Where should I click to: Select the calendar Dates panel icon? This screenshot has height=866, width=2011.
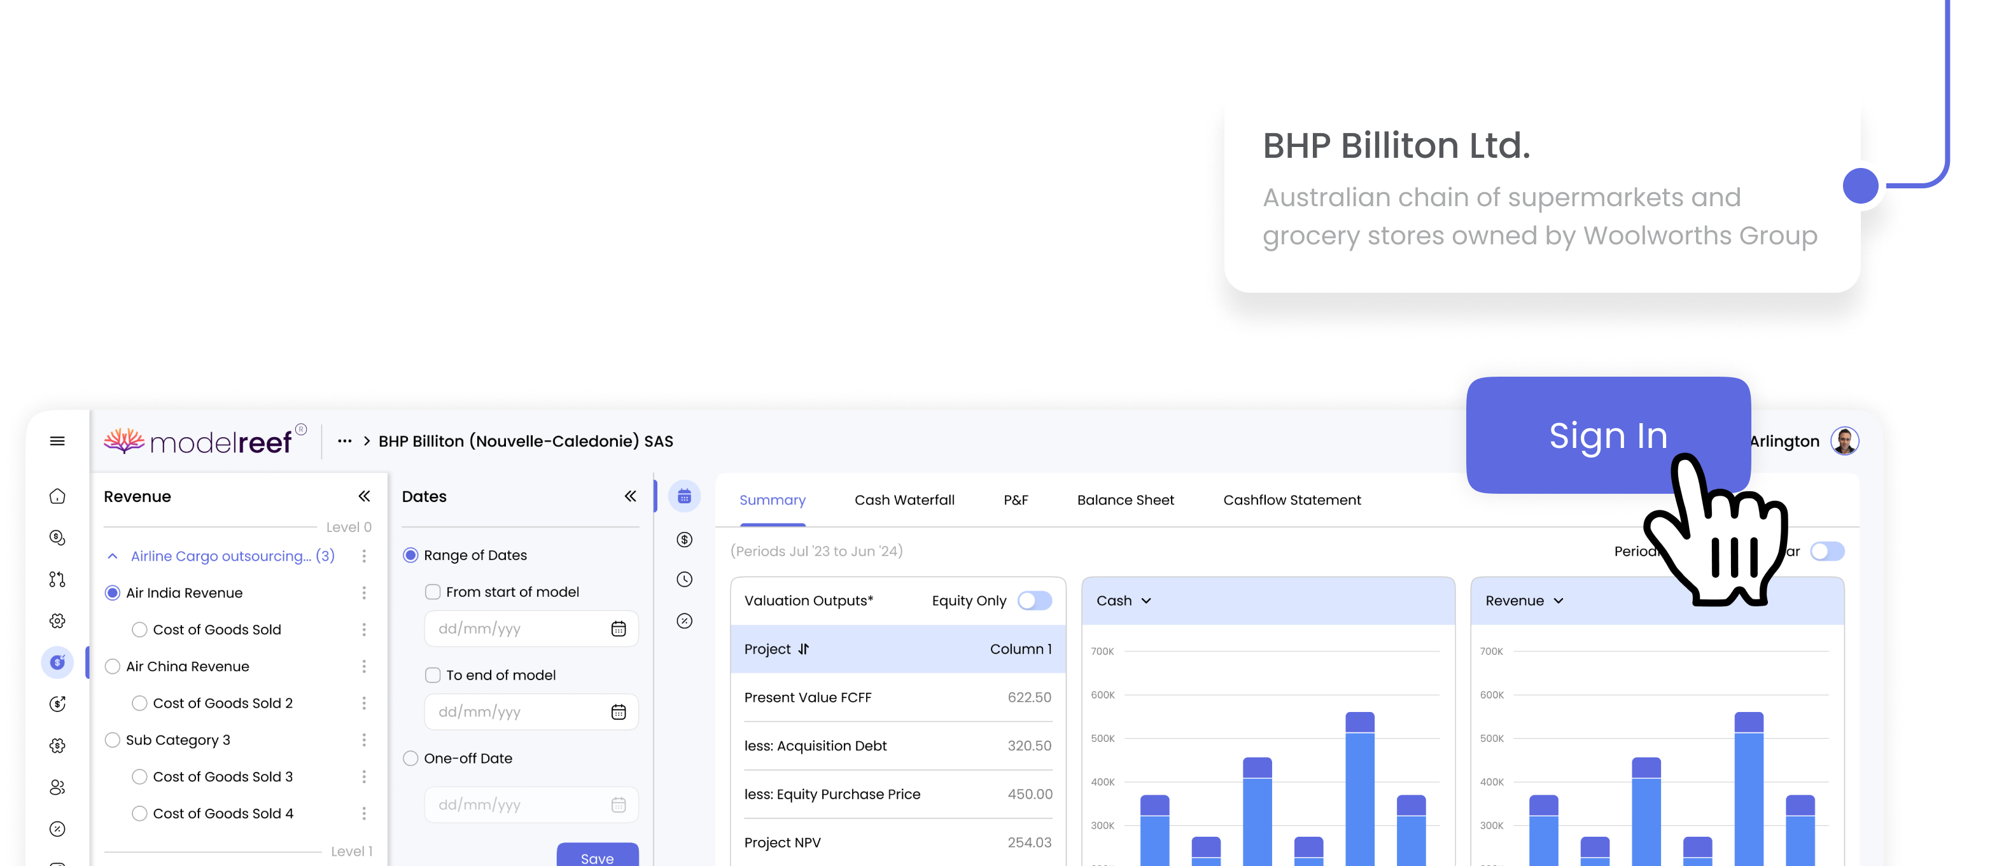(x=685, y=497)
